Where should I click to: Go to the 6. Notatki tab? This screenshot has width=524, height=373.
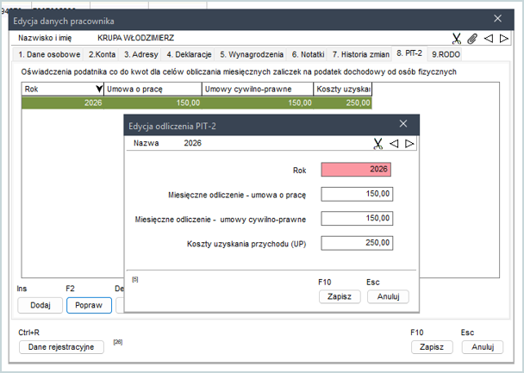pos(308,54)
